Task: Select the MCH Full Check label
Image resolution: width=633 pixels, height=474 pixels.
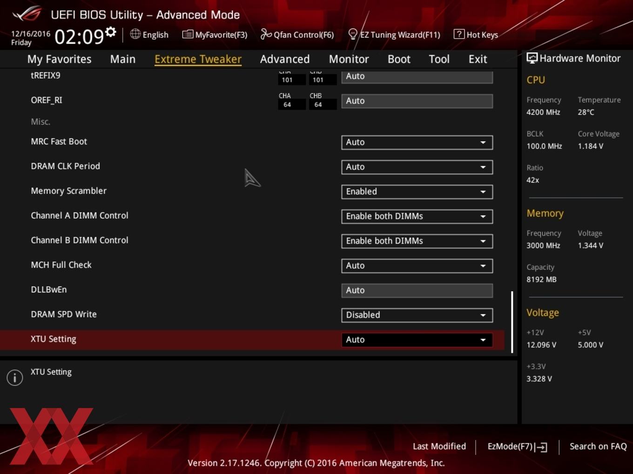Action: click(x=61, y=264)
